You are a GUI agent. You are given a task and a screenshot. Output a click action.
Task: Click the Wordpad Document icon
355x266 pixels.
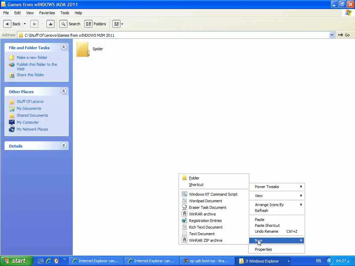tap(184, 201)
